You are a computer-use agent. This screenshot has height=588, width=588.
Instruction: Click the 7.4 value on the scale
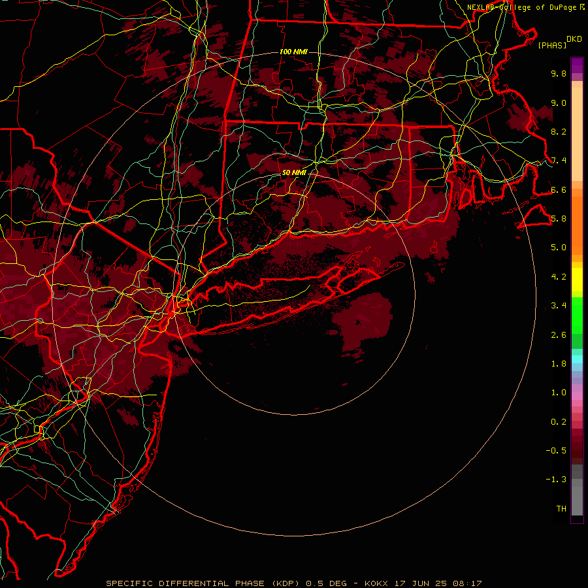(x=559, y=161)
